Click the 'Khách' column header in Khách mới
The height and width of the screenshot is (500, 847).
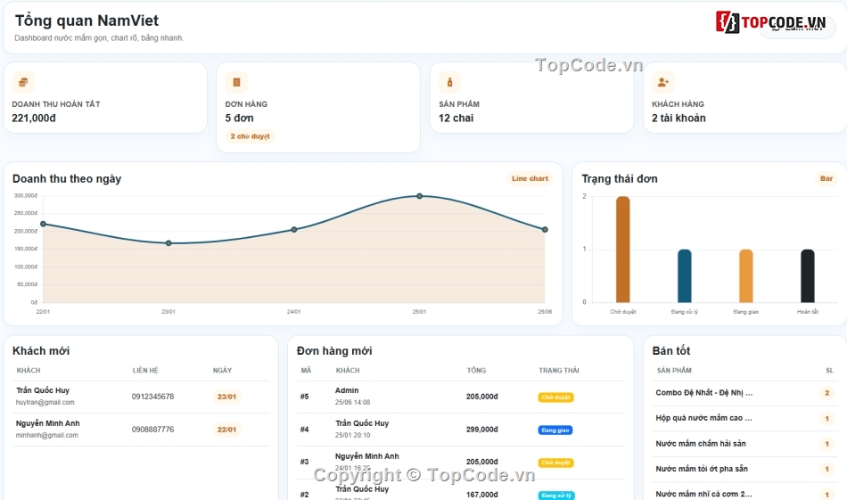29,371
